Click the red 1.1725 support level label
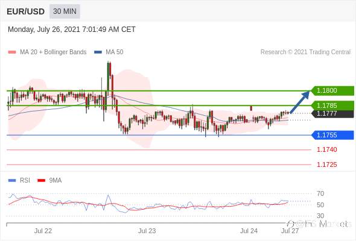Viewport: 356px width, 241px height. tap(327, 164)
